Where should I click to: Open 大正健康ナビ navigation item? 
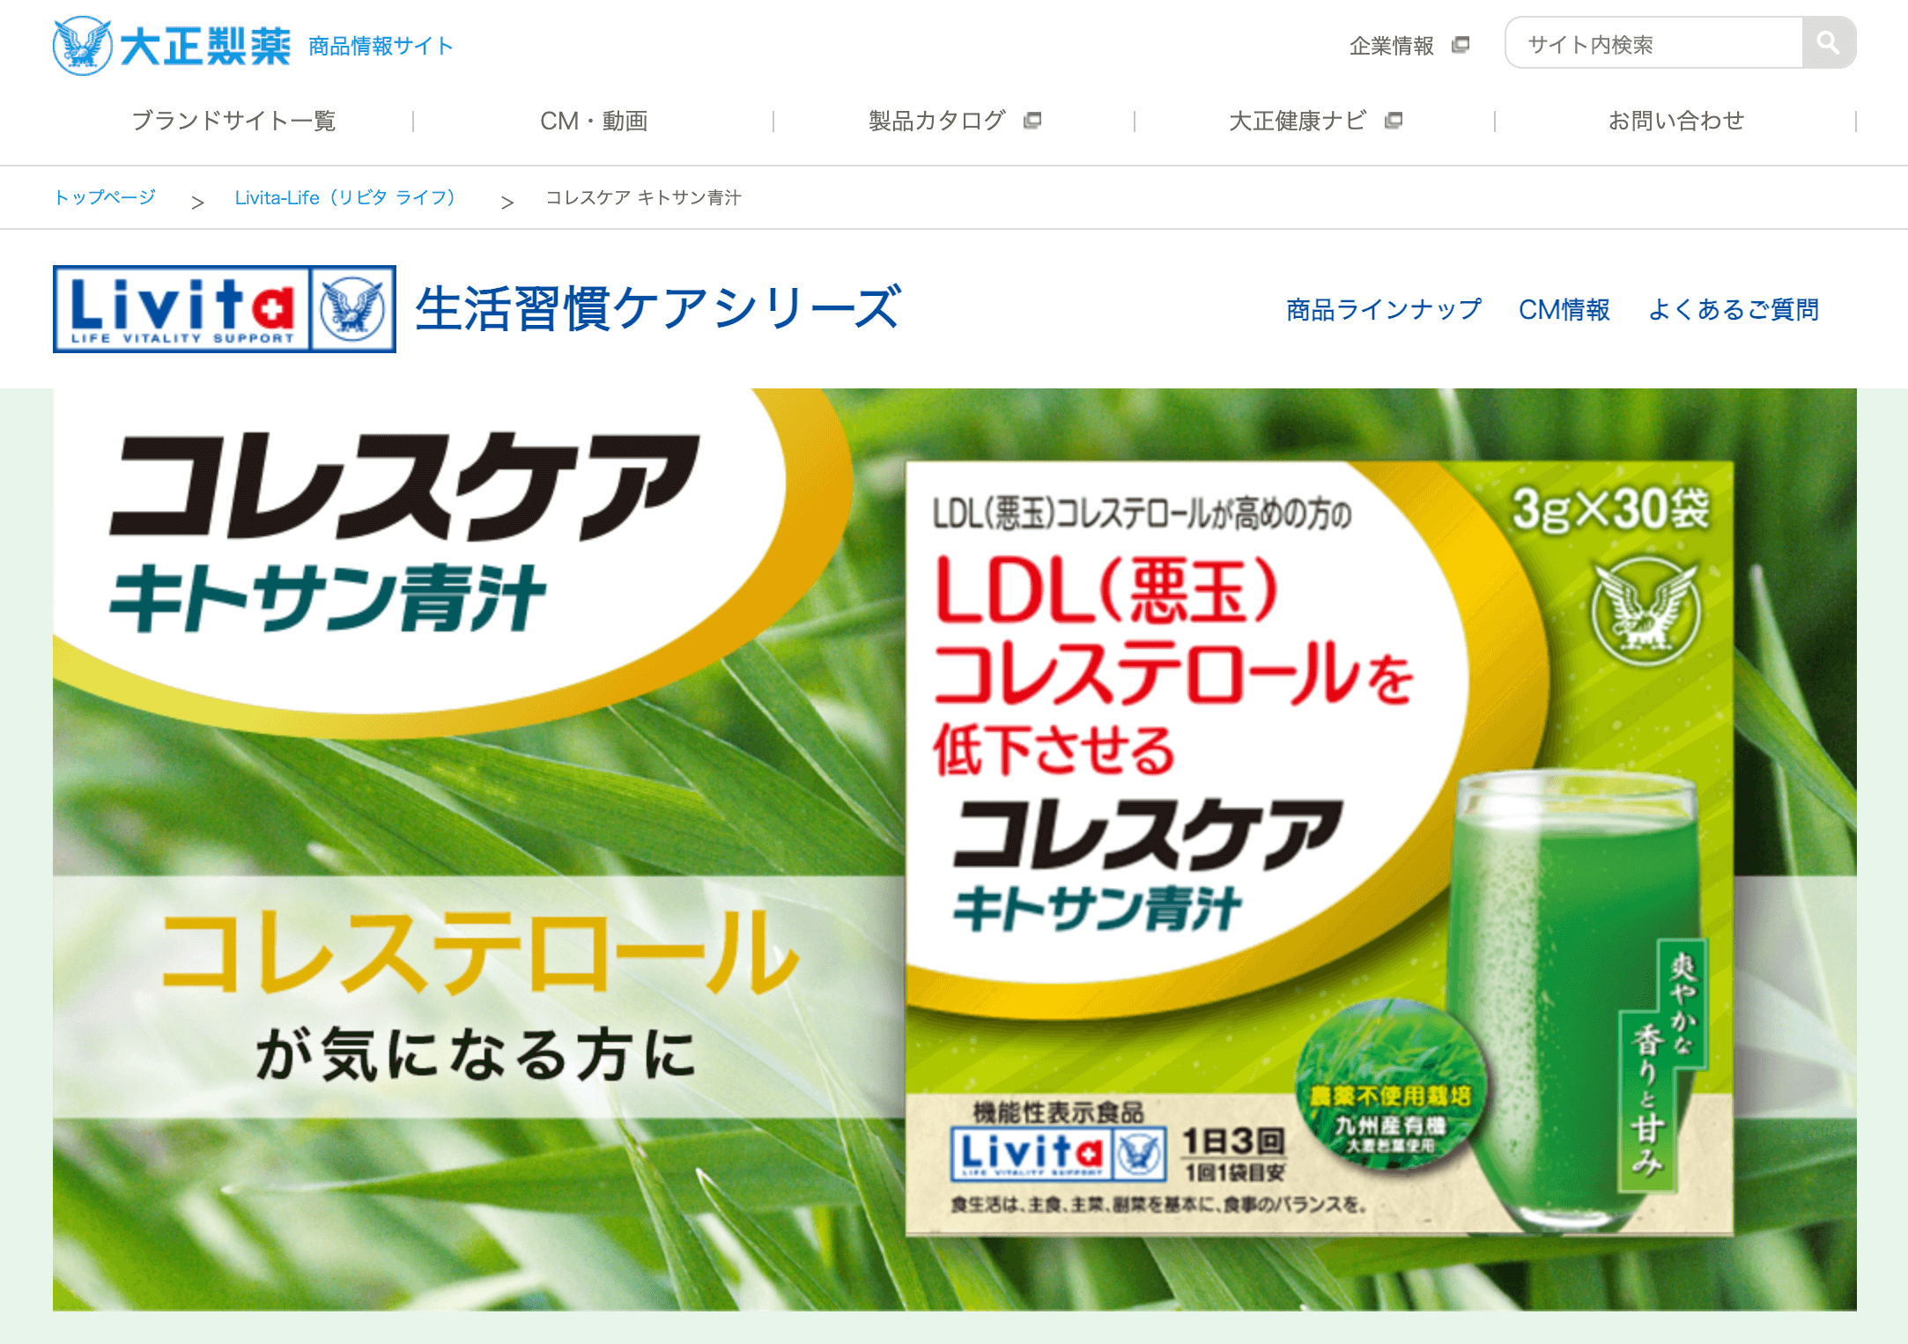[1298, 121]
